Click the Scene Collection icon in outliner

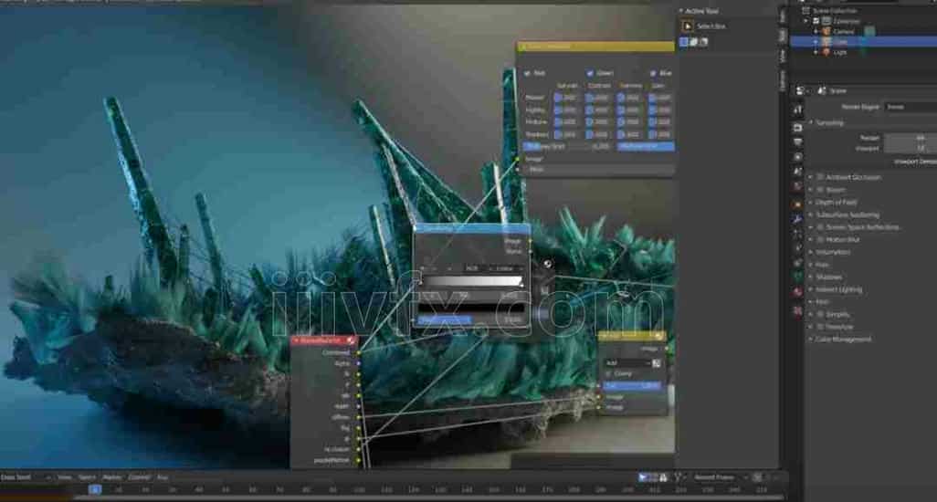[805, 11]
